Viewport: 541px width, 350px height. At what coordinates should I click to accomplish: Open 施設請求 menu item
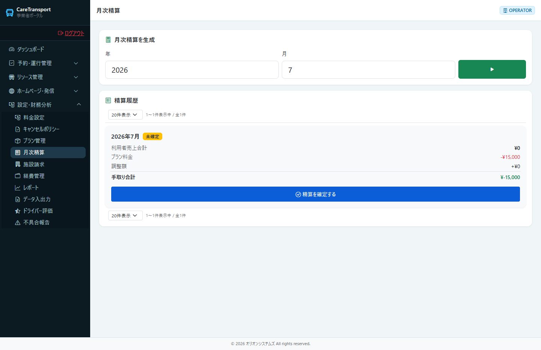point(48,164)
